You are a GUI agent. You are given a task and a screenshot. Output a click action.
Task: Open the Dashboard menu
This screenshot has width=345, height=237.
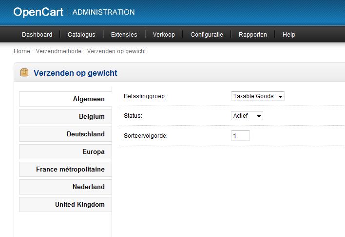[37, 35]
